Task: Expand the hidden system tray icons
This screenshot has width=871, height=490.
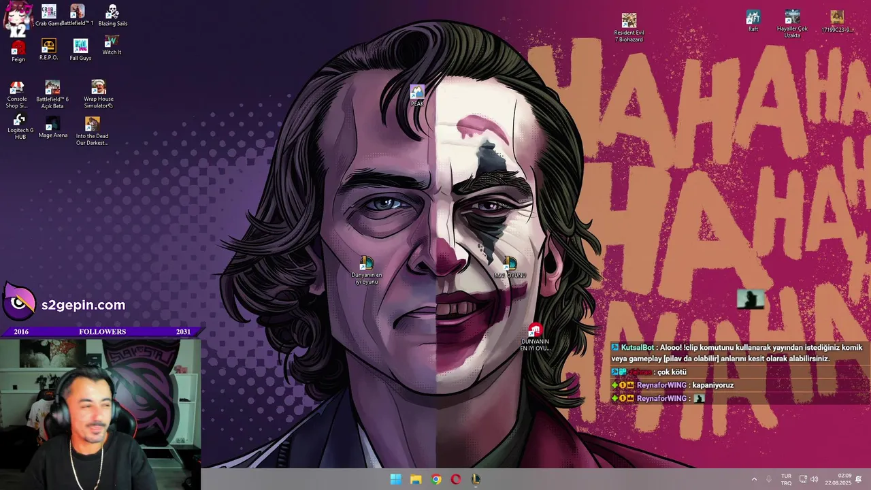Action: click(753, 479)
